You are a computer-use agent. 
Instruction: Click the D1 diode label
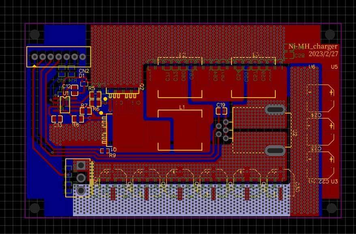pyautogui.click(x=81, y=76)
